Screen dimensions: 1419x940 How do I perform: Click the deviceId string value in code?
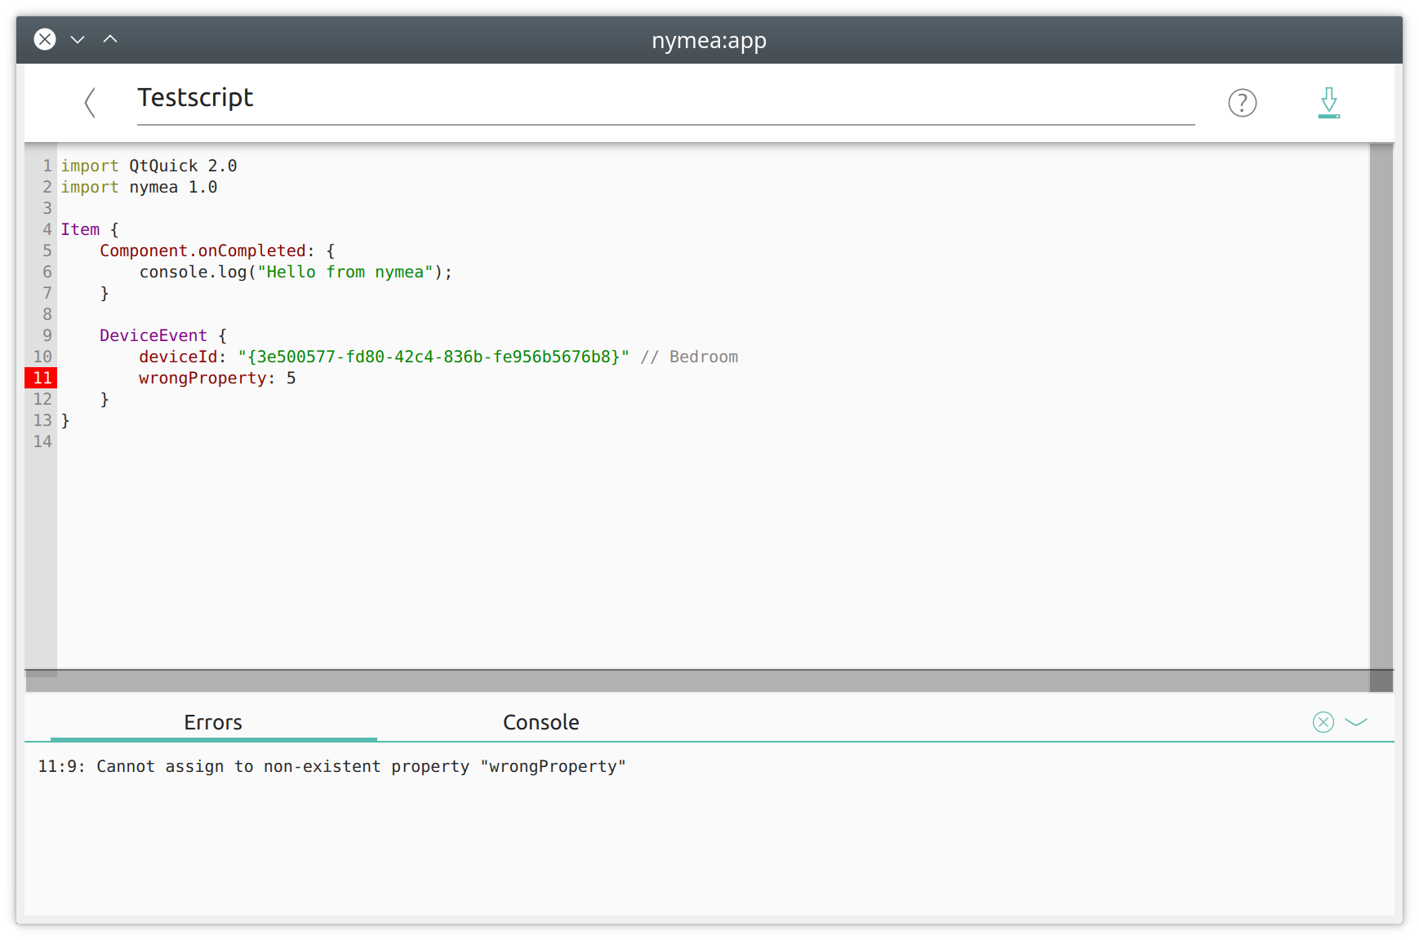pyautogui.click(x=434, y=357)
